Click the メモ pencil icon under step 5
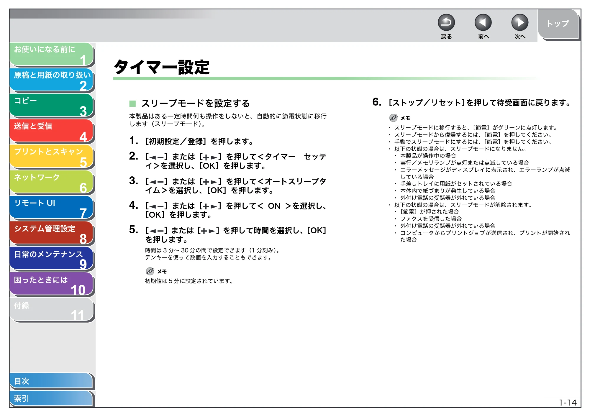This screenshot has height=417, width=590. tap(150, 271)
